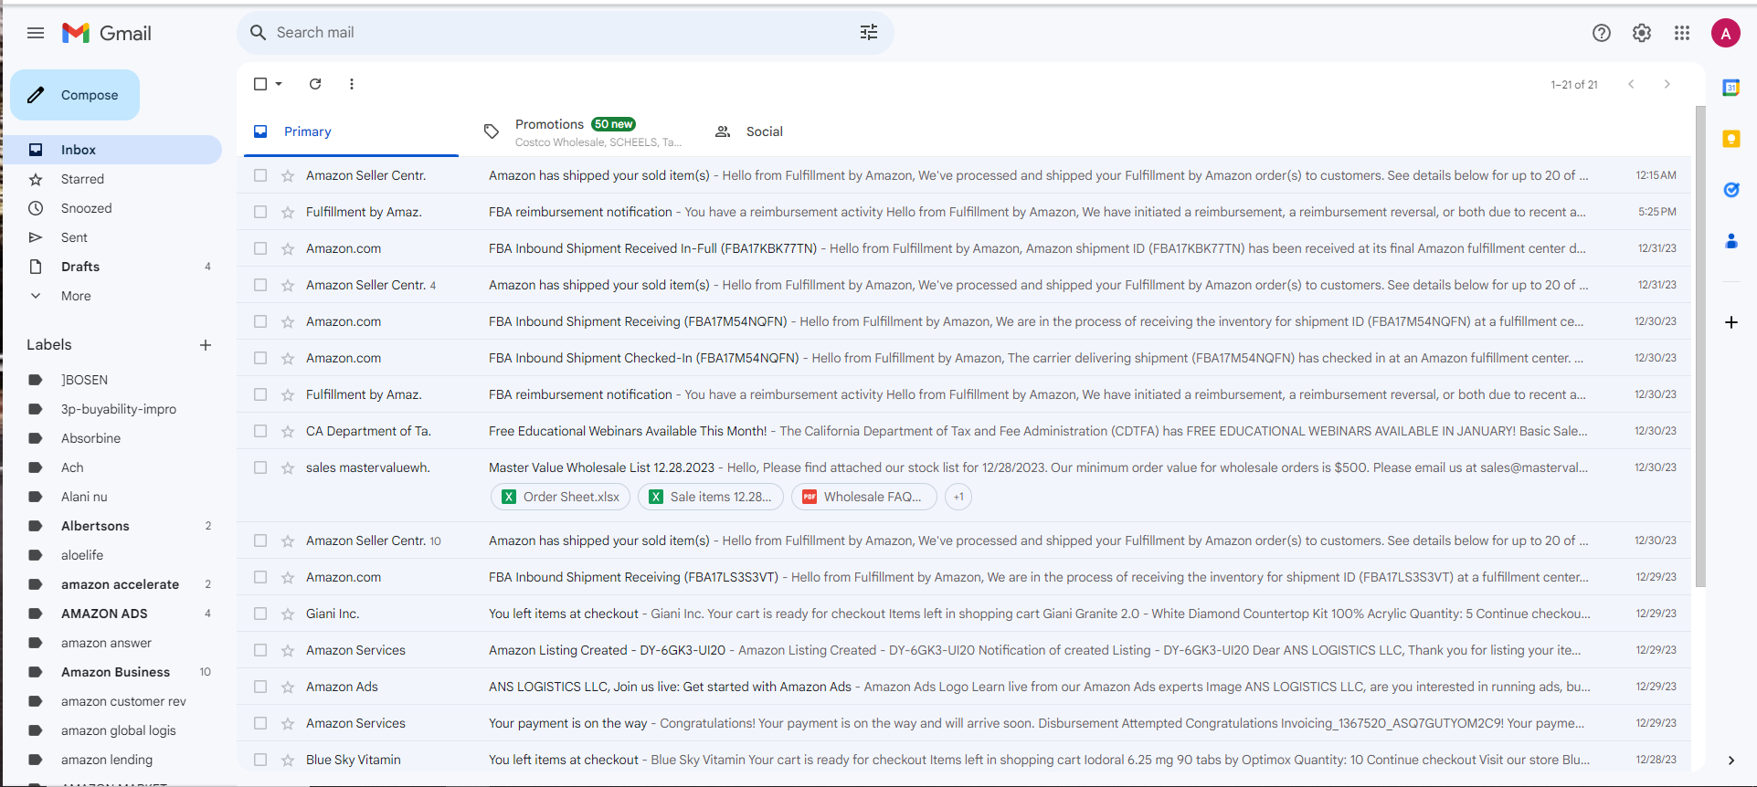1757x787 pixels.
Task: Open the Support help icon
Action: tap(1602, 33)
